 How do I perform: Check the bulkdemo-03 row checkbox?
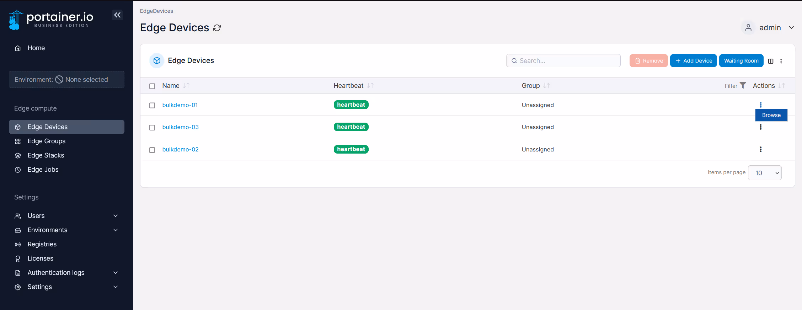coord(152,127)
